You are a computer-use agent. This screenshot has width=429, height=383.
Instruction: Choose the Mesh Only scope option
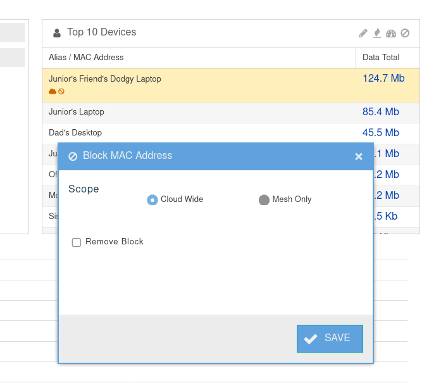point(264,199)
